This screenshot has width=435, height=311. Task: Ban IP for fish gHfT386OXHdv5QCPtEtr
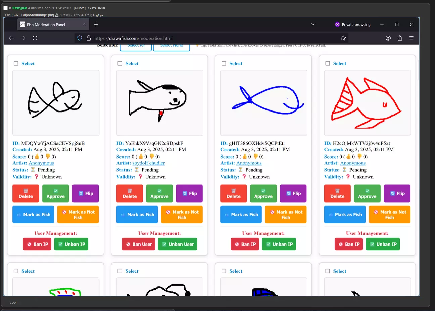click(245, 244)
